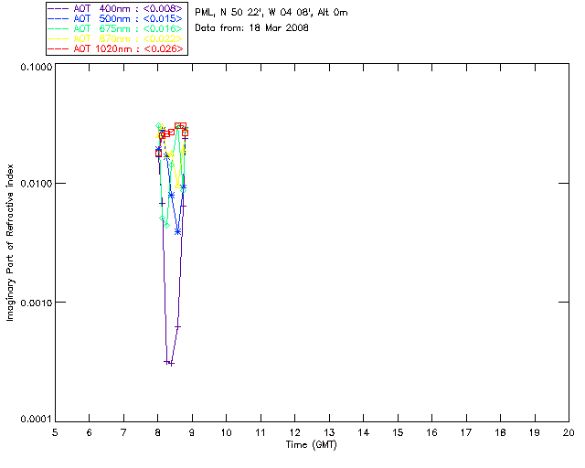This screenshot has width=585, height=468.
Task: Click the 'Data from: 18 Mar 2008' text
Action: click(252, 28)
